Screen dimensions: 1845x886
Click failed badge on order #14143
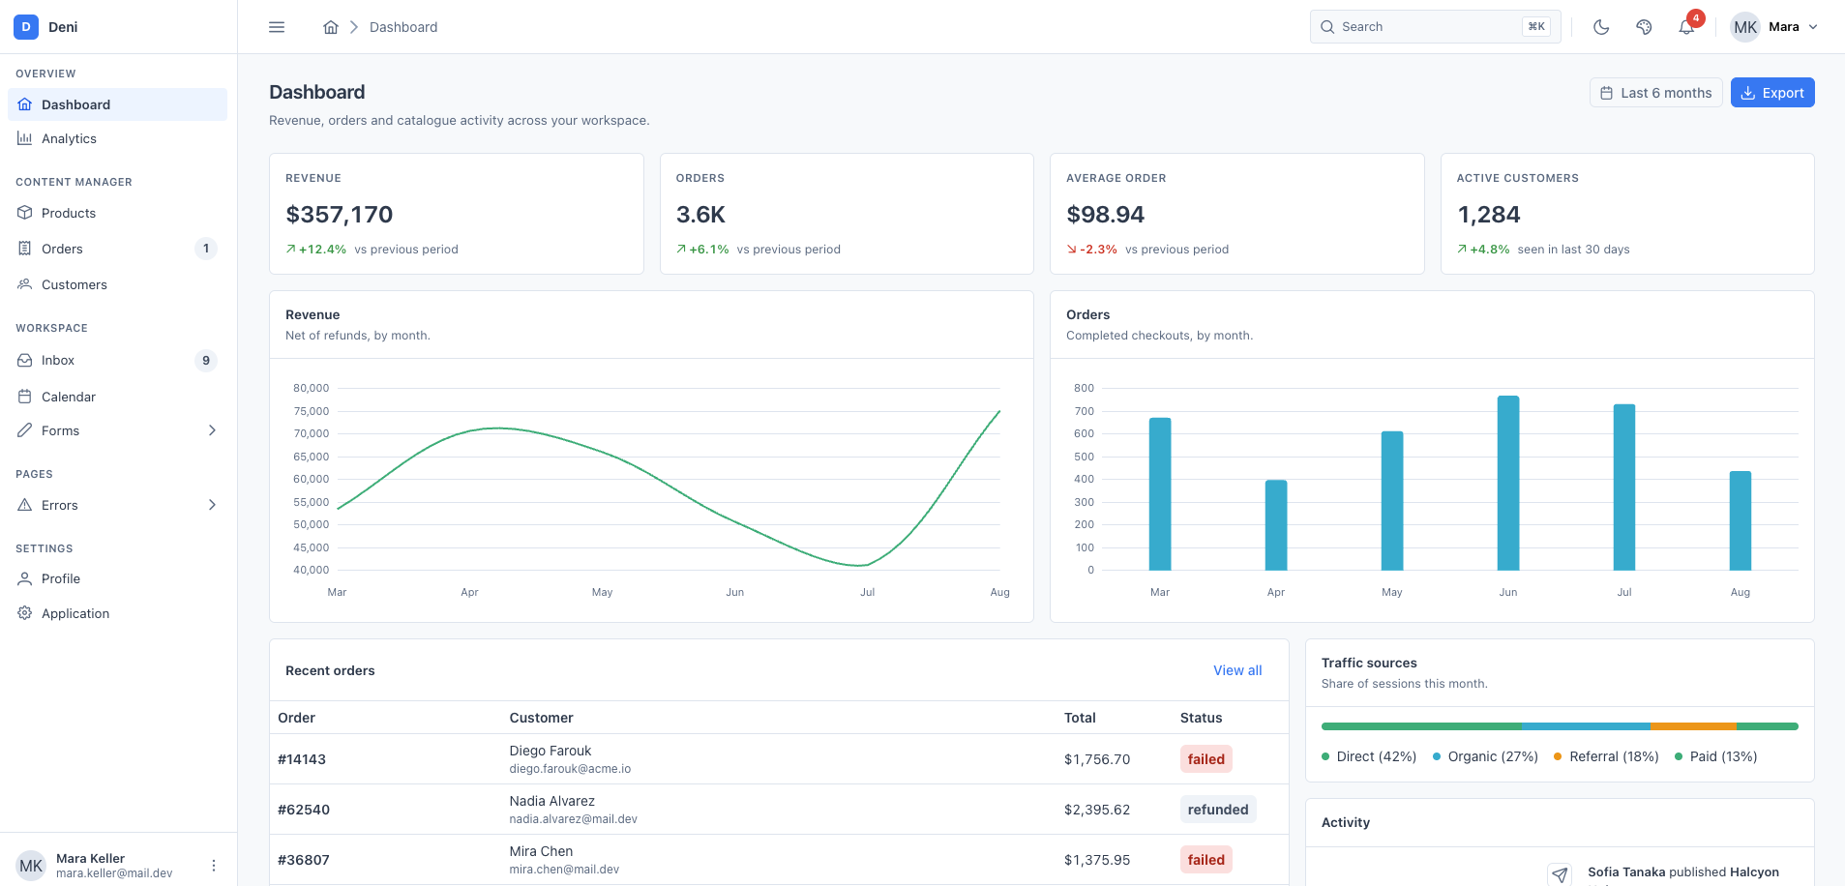(1206, 759)
